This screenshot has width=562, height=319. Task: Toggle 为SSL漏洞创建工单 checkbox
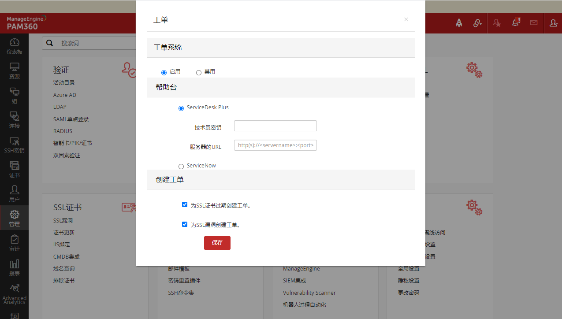(185, 224)
